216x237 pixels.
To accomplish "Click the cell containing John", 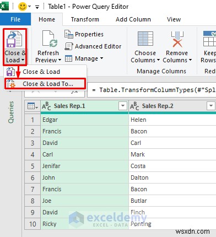I will pos(84,177).
